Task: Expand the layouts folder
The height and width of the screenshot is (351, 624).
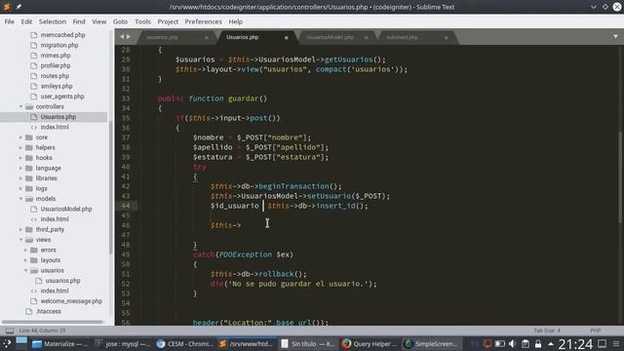Action: coord(26,260)
